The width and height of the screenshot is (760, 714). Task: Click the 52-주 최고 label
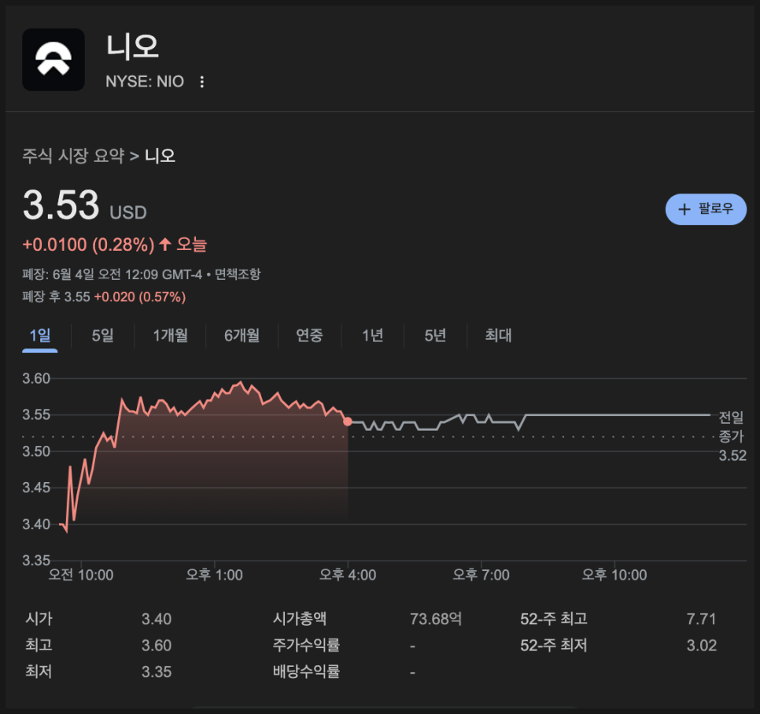(554, 619)
